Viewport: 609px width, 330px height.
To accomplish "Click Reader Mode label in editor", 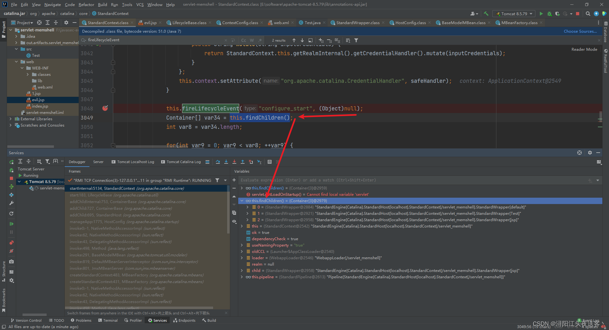I will point(584,49).
